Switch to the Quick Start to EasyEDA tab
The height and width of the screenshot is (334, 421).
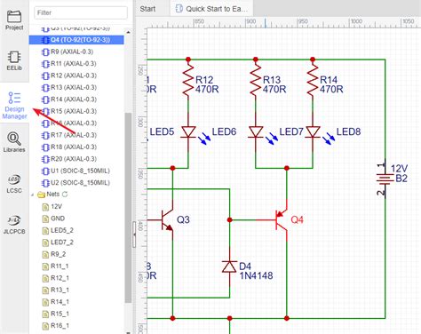pyautogui.click(x=212, y=9)
